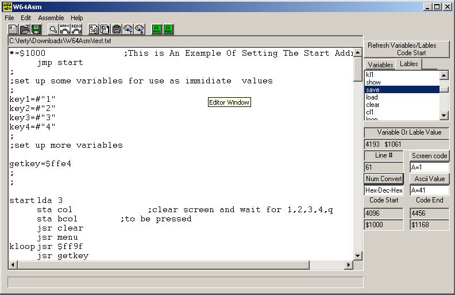Click the Ascii field showing A=41
This screenshot has width=455, height=295.
[430, 190]
